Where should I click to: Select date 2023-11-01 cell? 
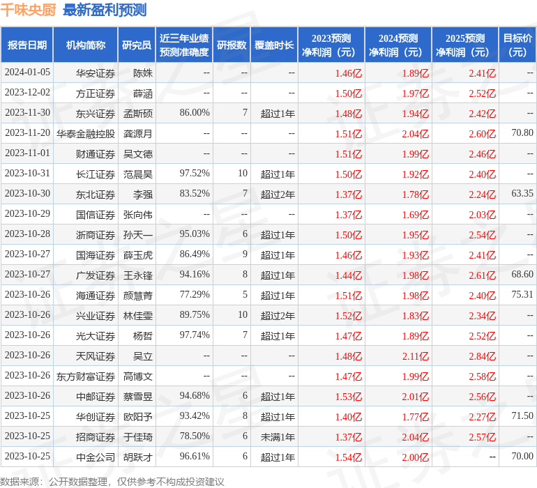(x=27, y=153)
